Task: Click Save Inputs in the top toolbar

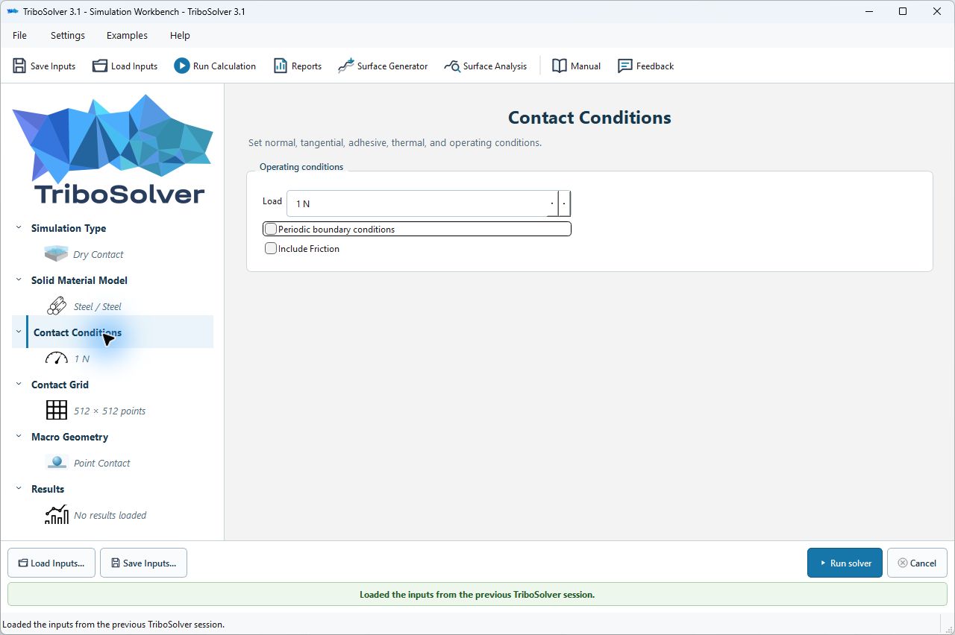Action: [x=44, y=66]
